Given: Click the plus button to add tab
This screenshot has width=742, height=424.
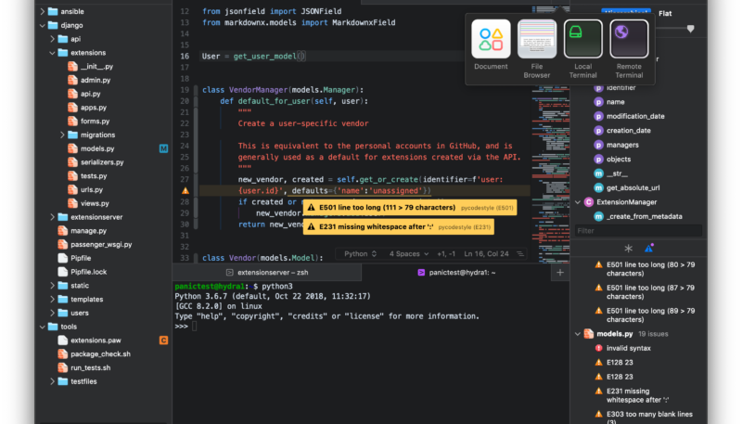Looking at the screenshot, I should [x=559, y=273].
